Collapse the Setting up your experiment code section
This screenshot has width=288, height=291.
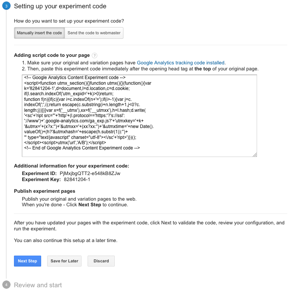point(60,6)
